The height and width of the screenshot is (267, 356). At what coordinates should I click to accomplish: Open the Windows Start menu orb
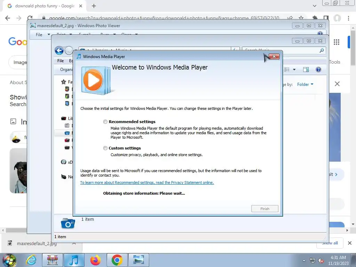pos(9,260)
